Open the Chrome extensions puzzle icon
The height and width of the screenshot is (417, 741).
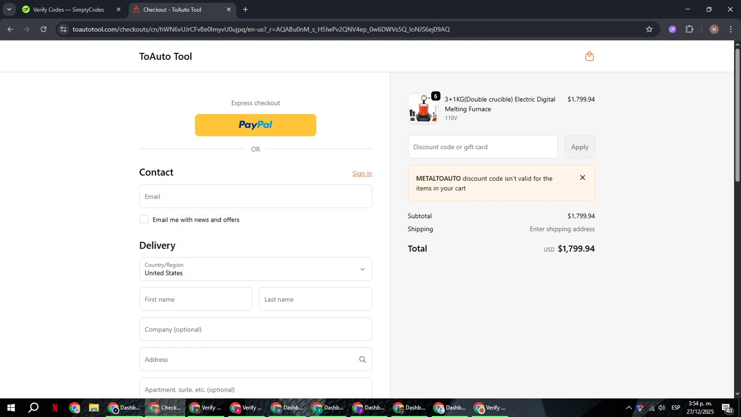(690, 29)
